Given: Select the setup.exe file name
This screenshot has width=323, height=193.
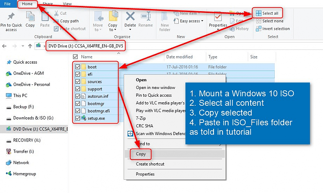Looking at the screenshot, I should tap(96, 118).
